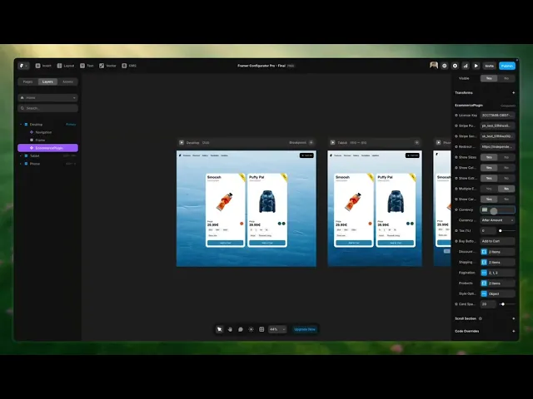Viewport: 533px width, 399px height.
Task: Select the Navigation layer
Action: point(43,132)
